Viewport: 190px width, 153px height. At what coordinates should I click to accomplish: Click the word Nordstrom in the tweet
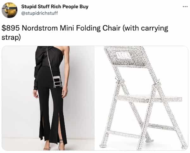[x=40, y=28]
